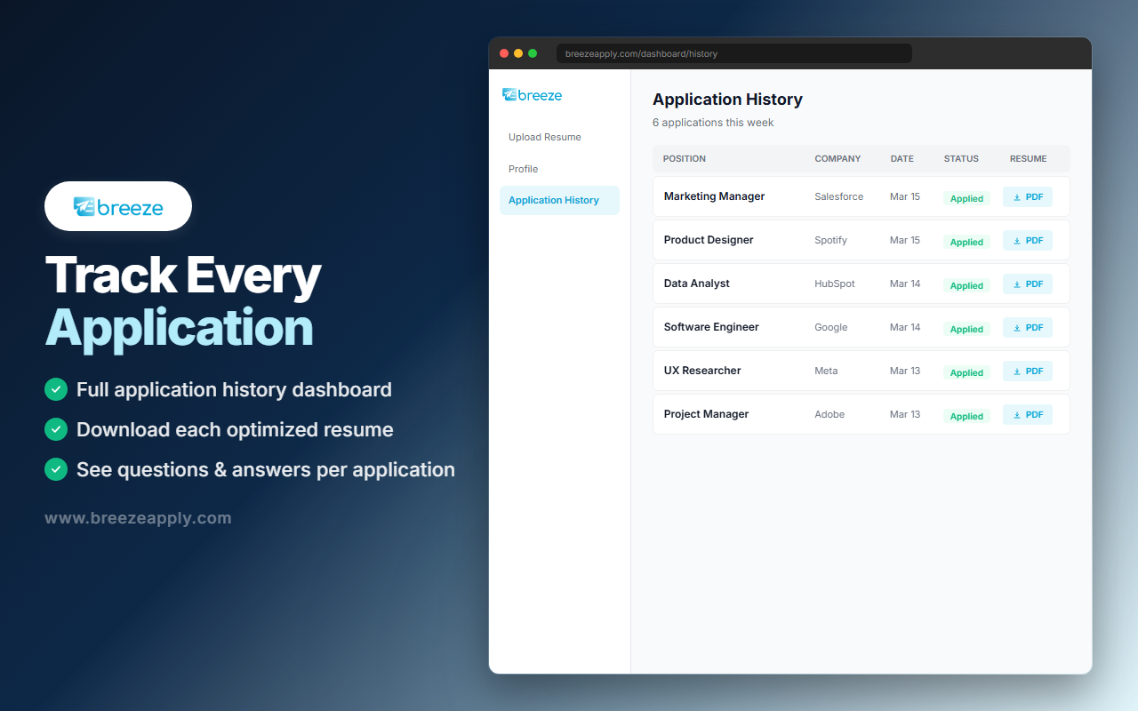Visit the www.breezeapply.com link
Image resolution: width=1138 pixels, height=711 pixels.
point(138,517)
